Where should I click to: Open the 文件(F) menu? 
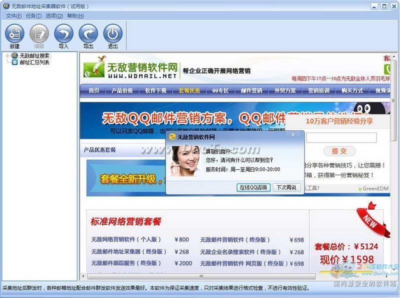pyautogui.click(x=13, y=15)
